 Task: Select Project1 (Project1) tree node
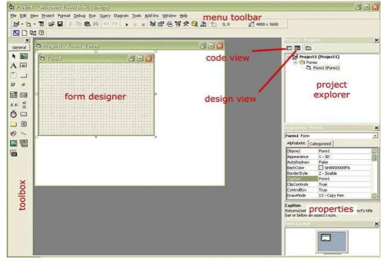pyautogui.click(x=319, y=57)
